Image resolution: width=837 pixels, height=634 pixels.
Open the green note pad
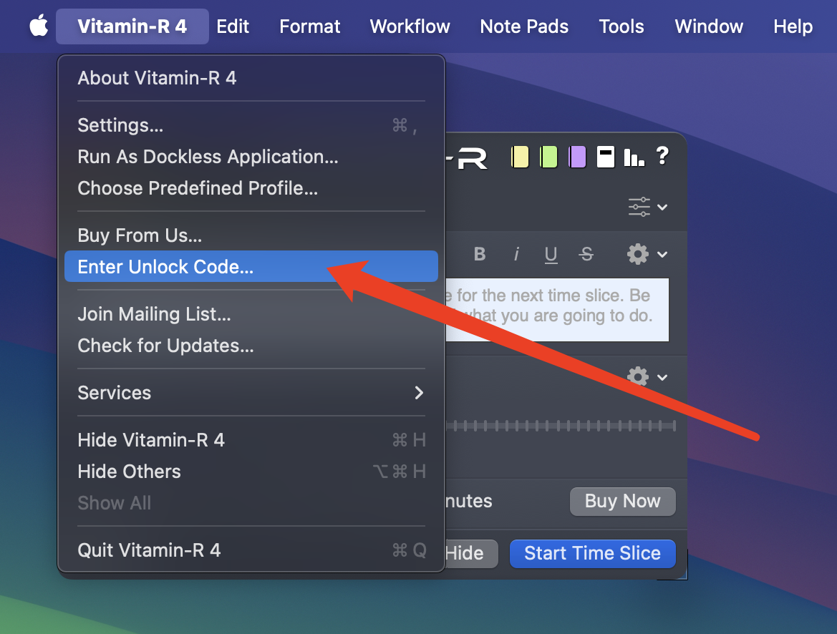pos(548,157)
